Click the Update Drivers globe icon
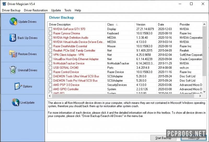This screenshot has width=209, height=142. coord(14,21)
